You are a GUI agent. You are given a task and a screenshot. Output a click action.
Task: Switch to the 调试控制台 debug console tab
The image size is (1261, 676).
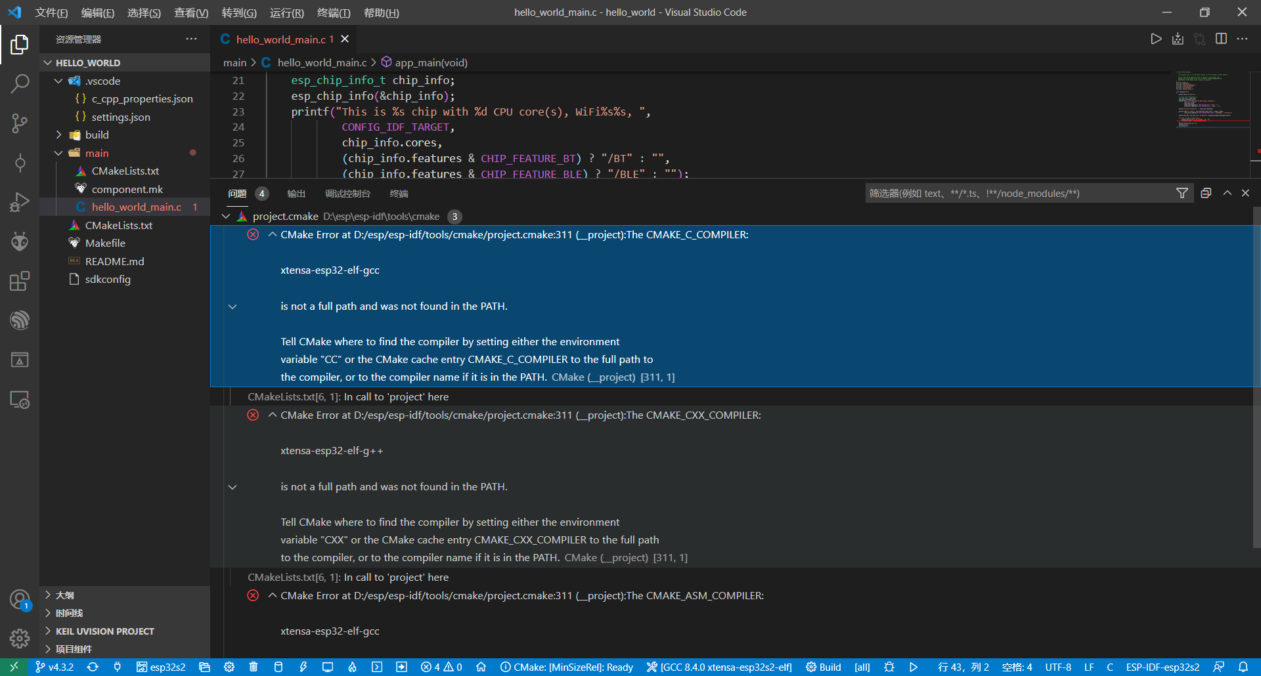[347, 194]
